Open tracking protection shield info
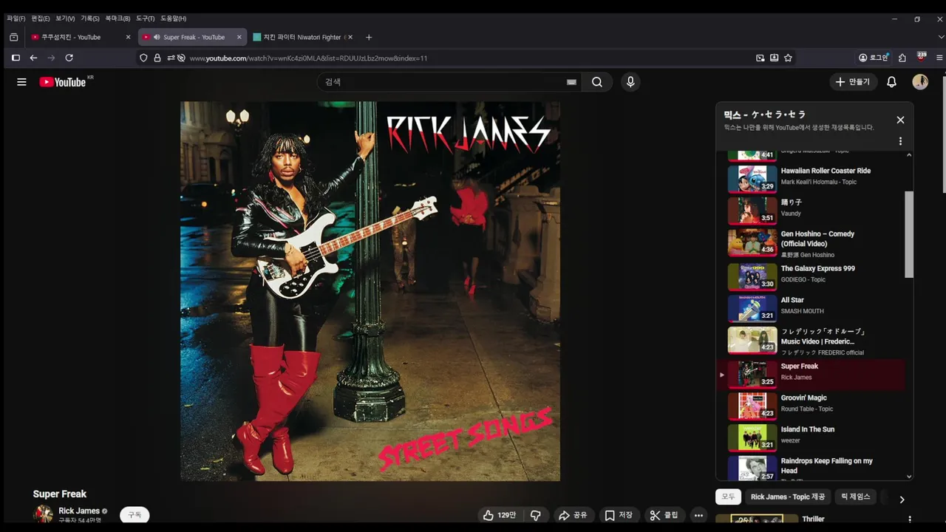Viewport: 946px width, 532px height. click(143, 58)
